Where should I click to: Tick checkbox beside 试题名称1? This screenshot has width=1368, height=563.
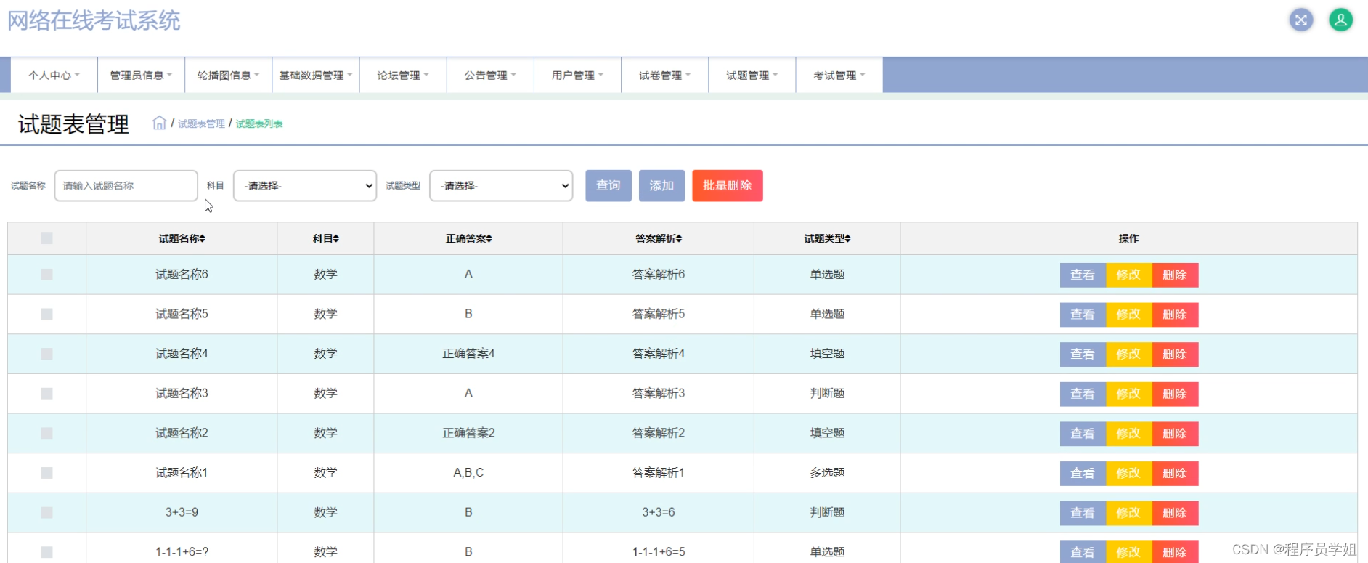(47, 473)
